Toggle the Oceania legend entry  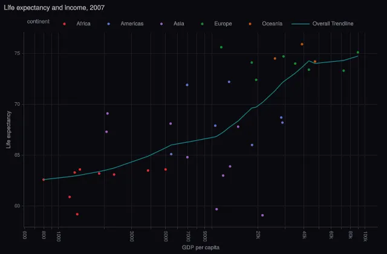coord(265,24)
